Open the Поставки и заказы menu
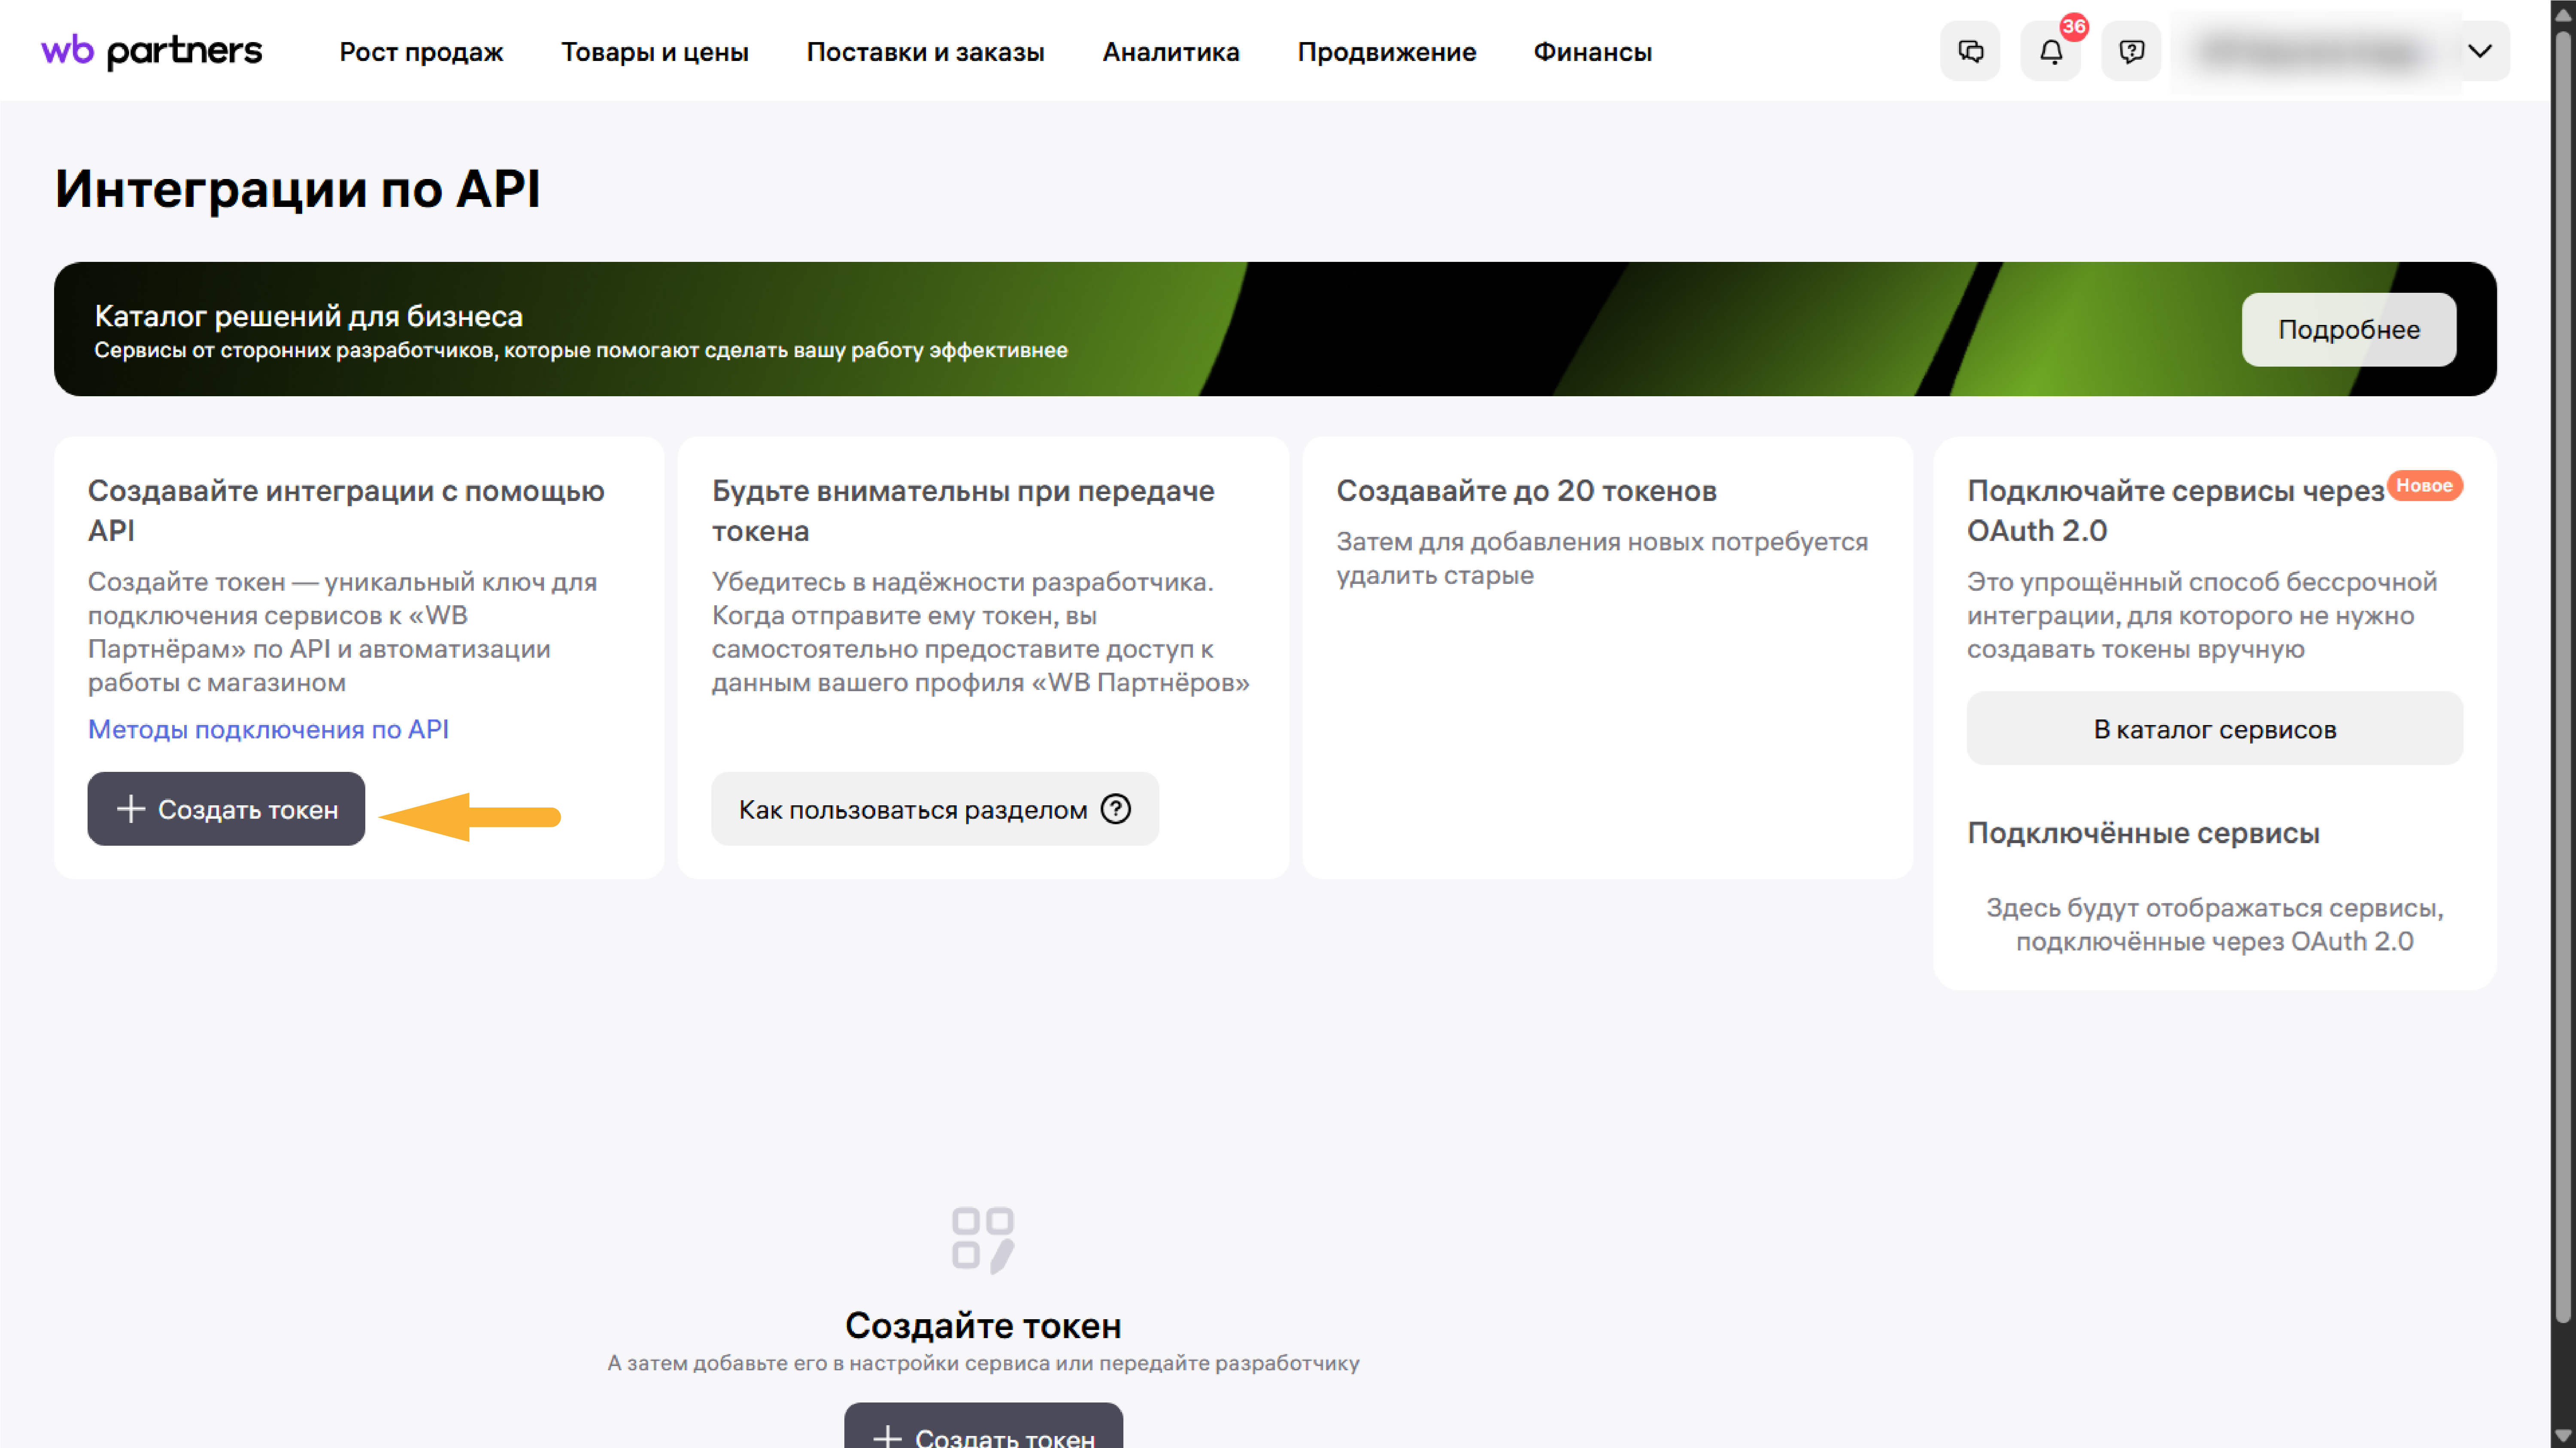The width and height of the screenshot is (2576, 1448). 926,52
